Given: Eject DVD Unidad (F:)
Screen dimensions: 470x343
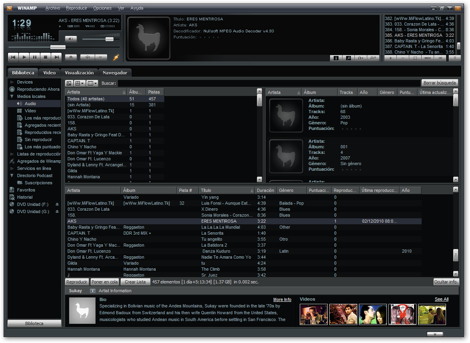Looking at the screenshot, I should (57, 204).
